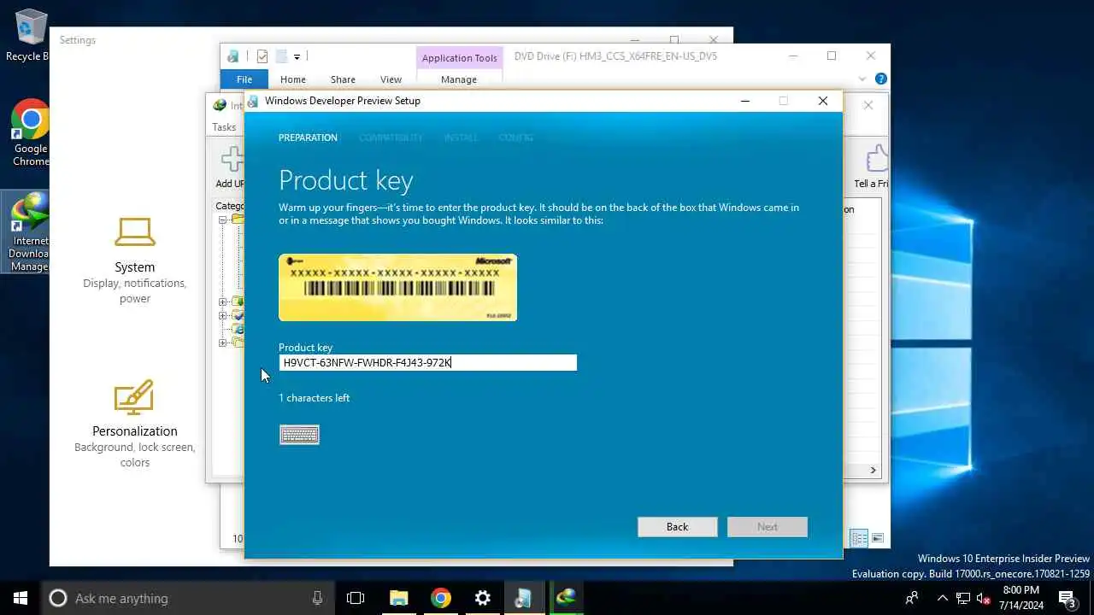Expand the bottom folder node in IDM tree
Image resolution: width=1094 pixels, height=615 pixels.
pos(222,343)
